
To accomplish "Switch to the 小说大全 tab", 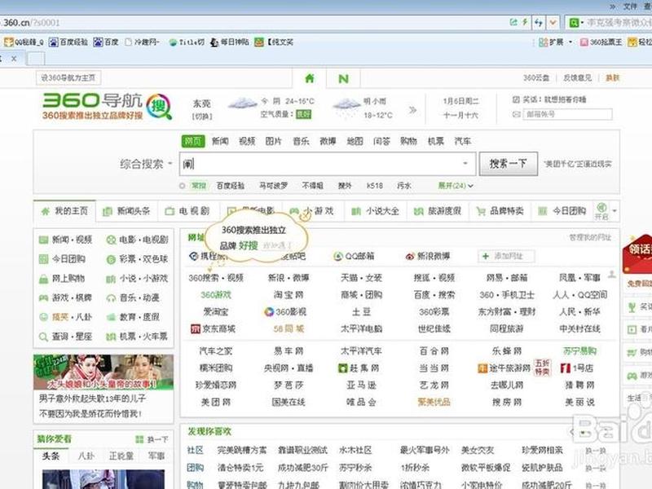I will click(375, 211).
